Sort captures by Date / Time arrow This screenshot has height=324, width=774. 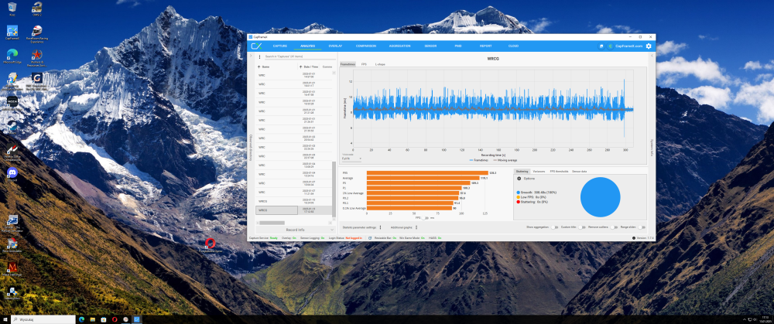coord(300,67)
